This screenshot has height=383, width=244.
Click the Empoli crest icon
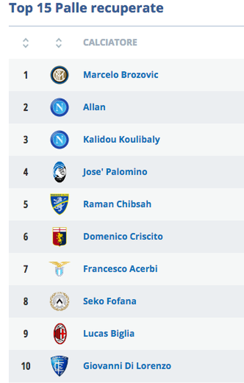tap(59, 366)
